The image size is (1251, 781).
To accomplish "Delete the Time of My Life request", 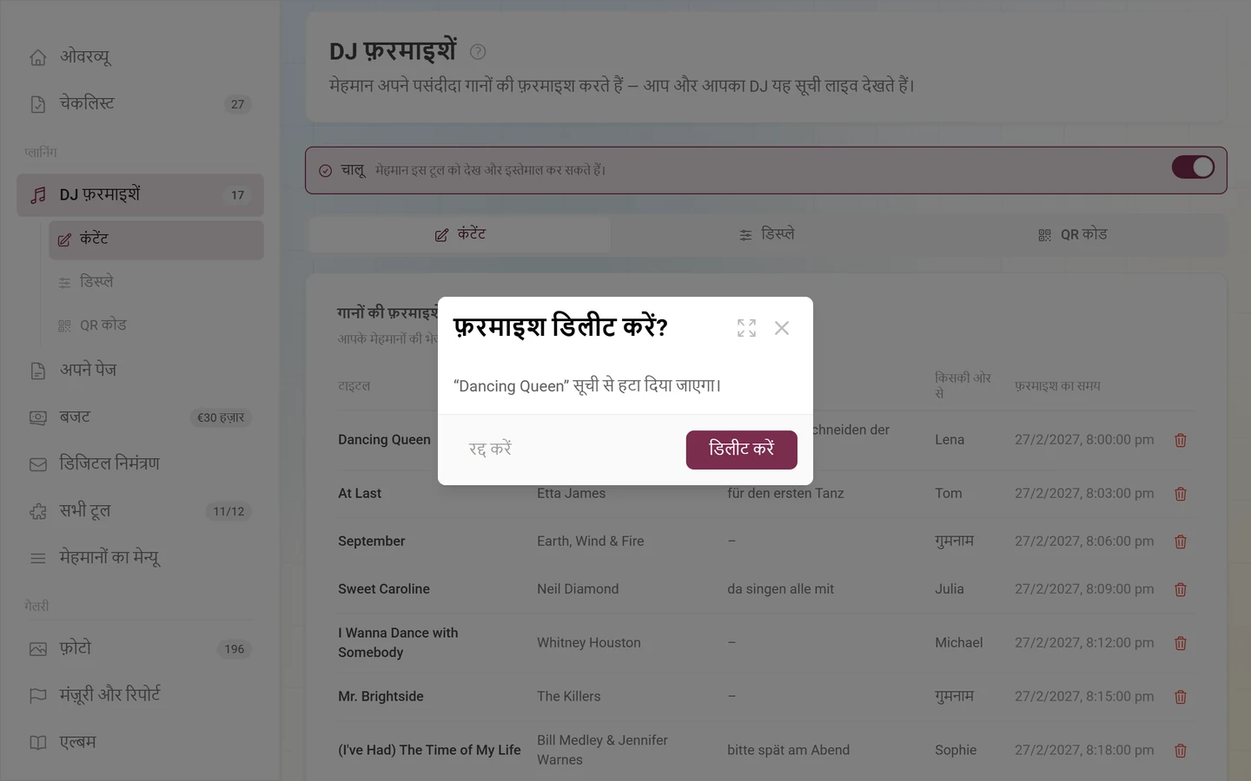I will point(1181,751).
